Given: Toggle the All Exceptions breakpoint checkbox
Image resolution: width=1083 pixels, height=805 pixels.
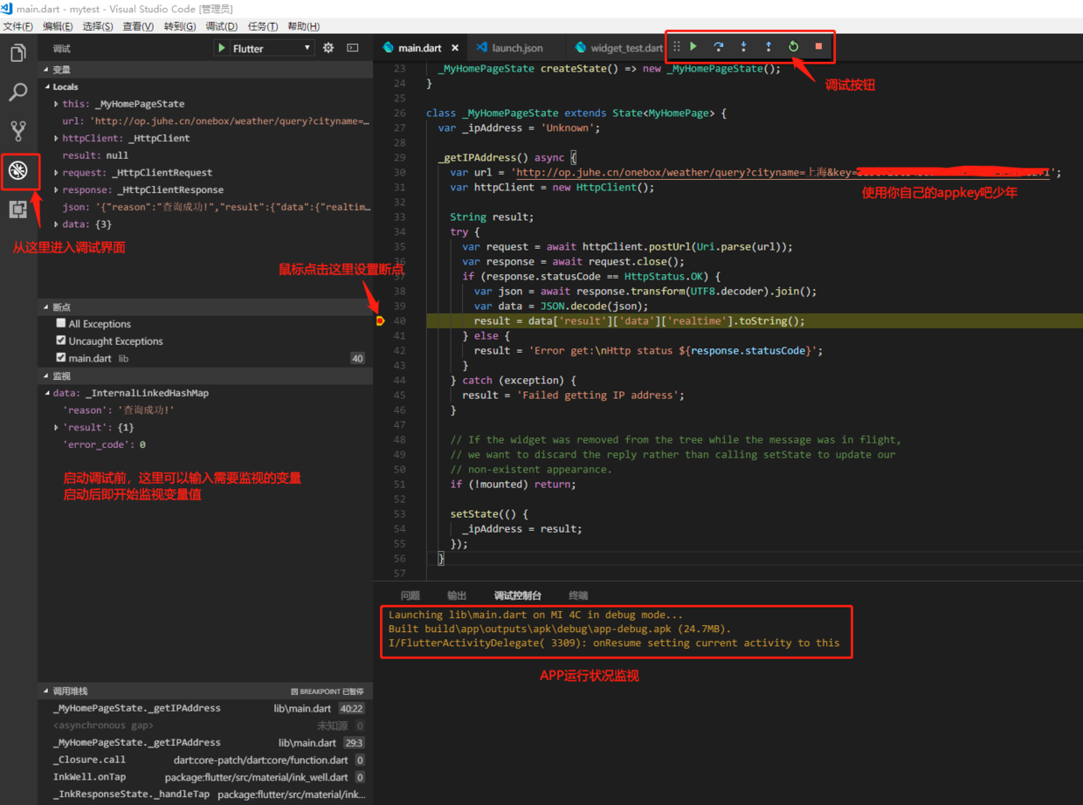Looking at the screenshot, I should coord(61,323).
